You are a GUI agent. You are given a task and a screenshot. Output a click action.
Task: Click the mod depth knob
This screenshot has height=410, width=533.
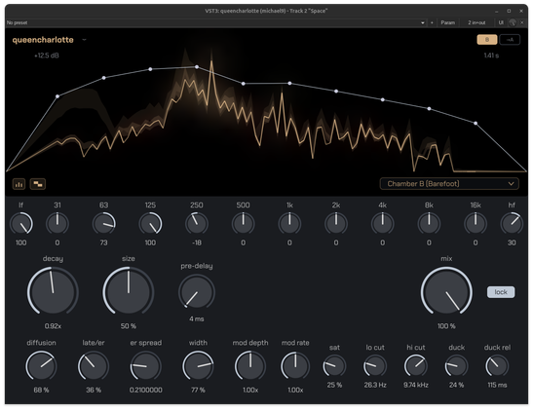click(250, 366)
